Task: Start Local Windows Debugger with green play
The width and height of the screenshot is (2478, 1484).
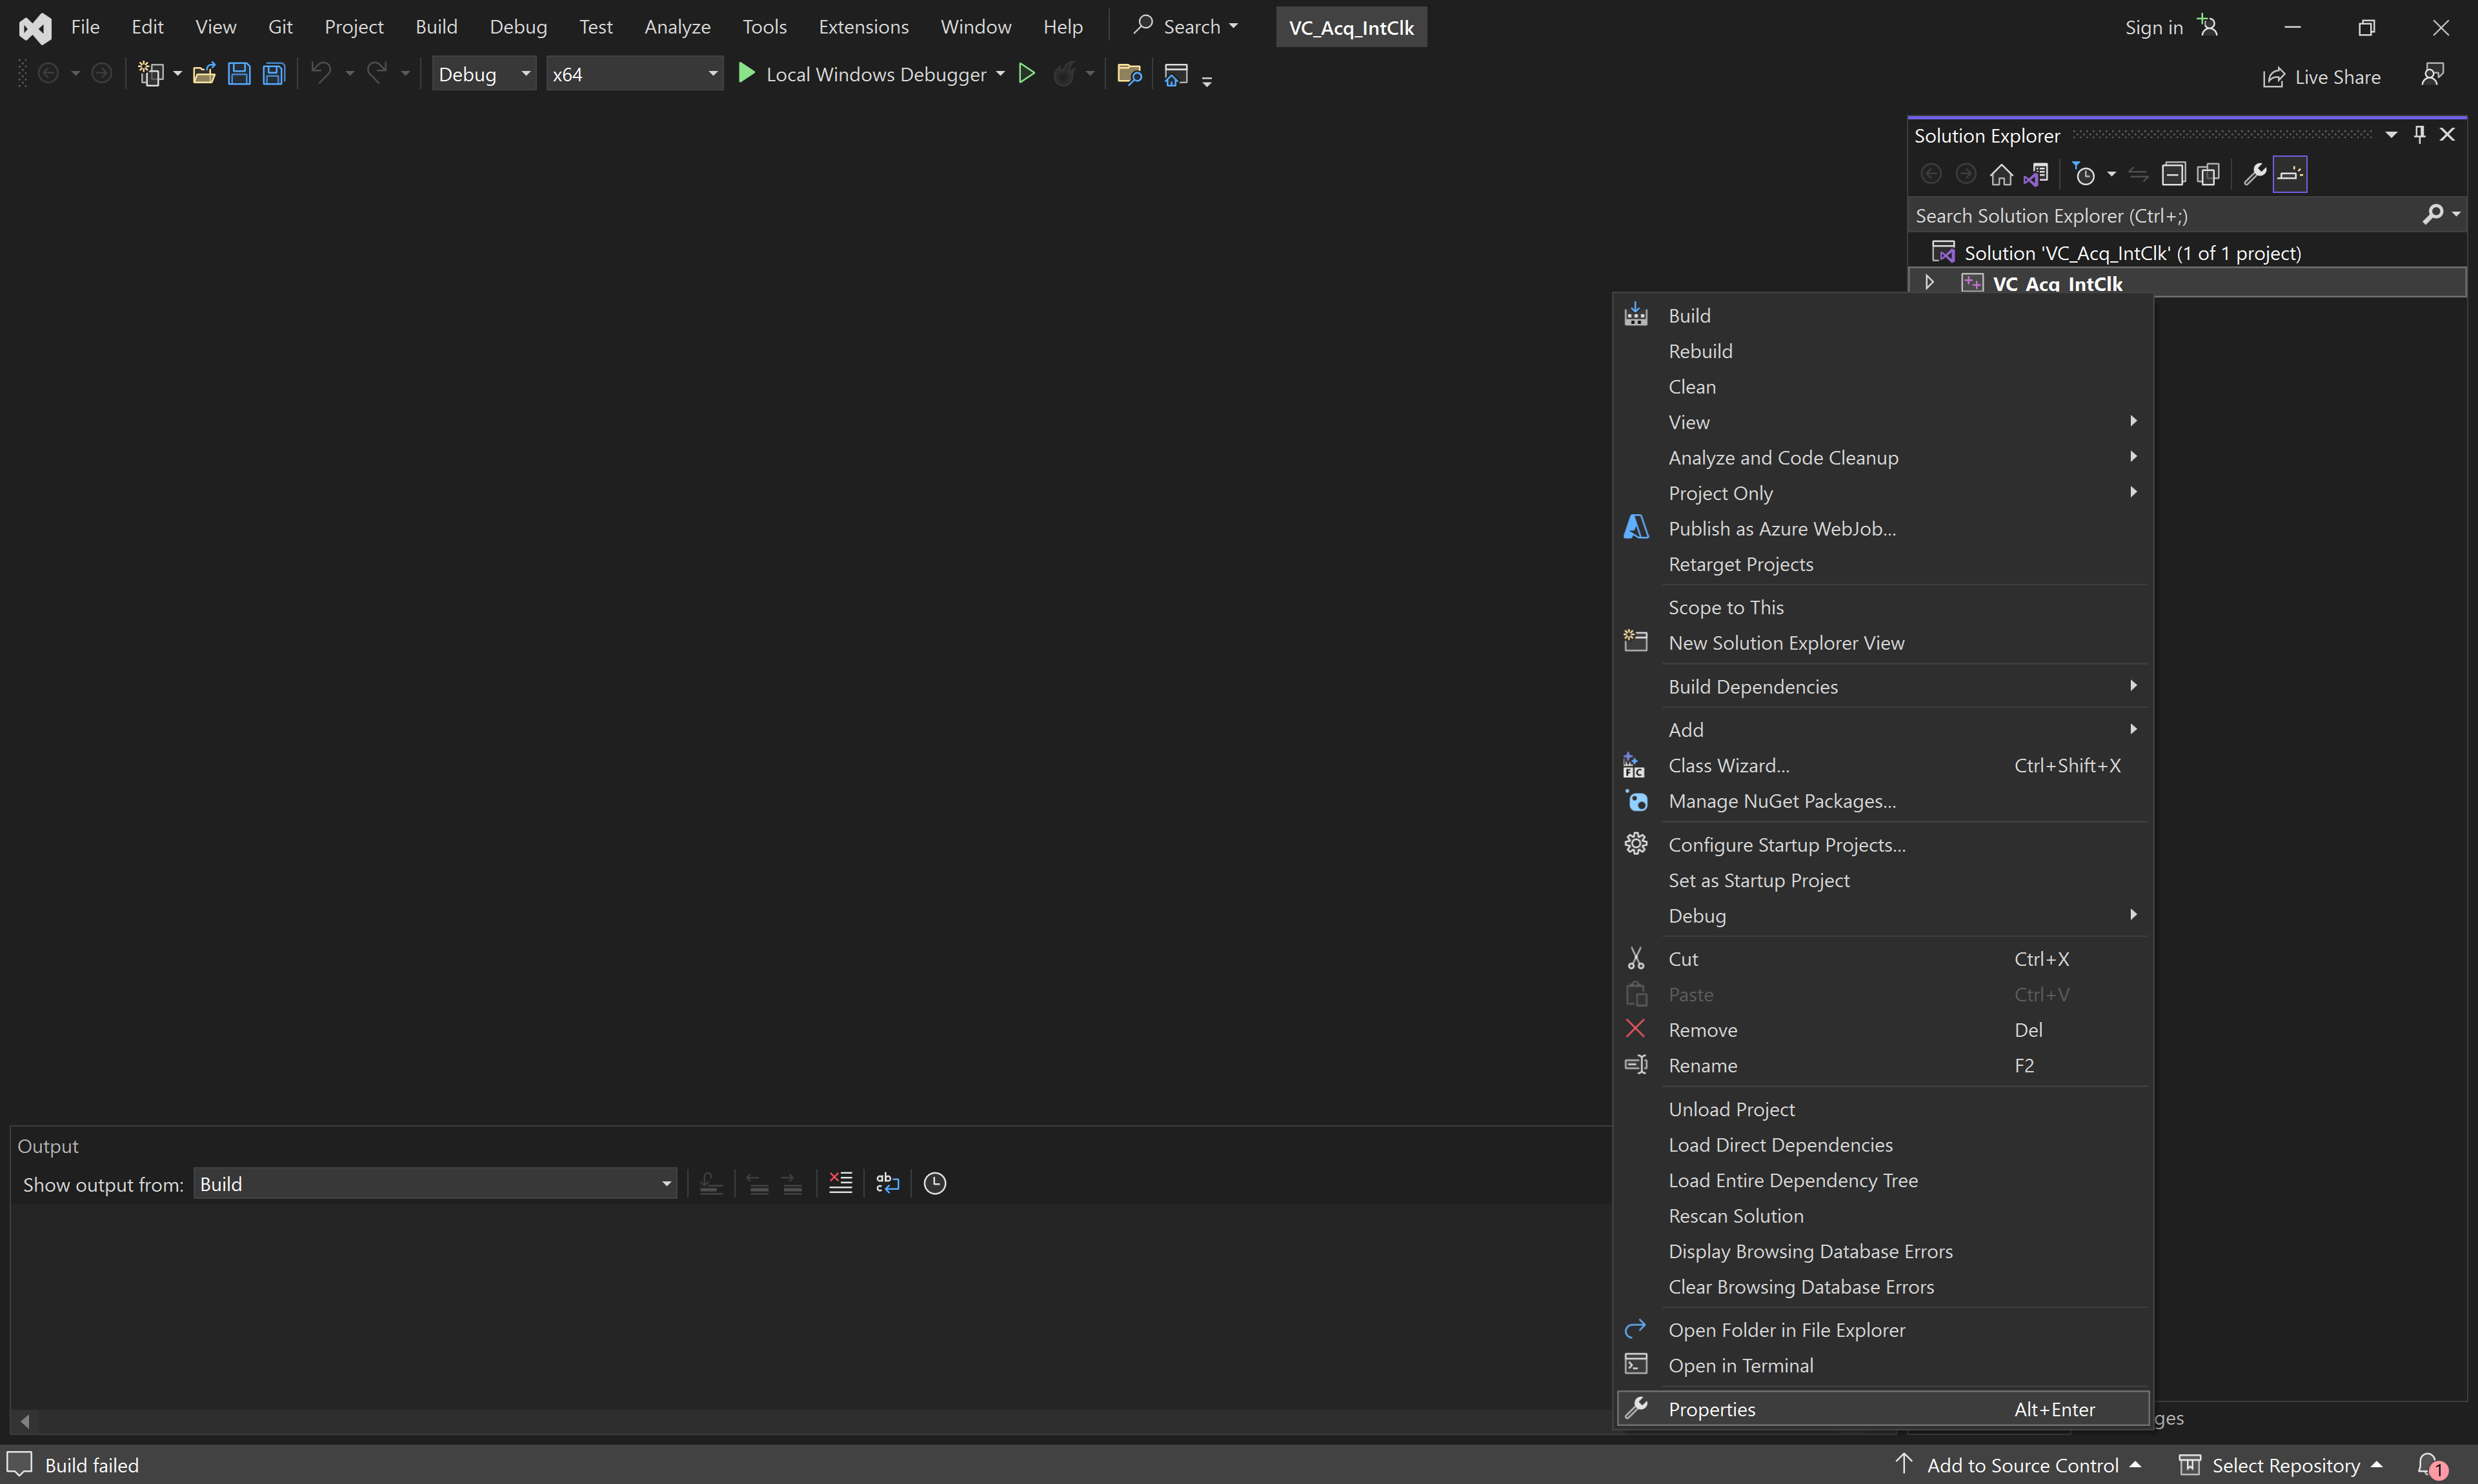Action: point(746,73)
